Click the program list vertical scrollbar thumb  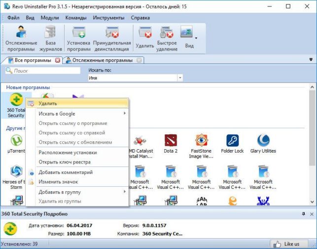[x=312, y=128]
